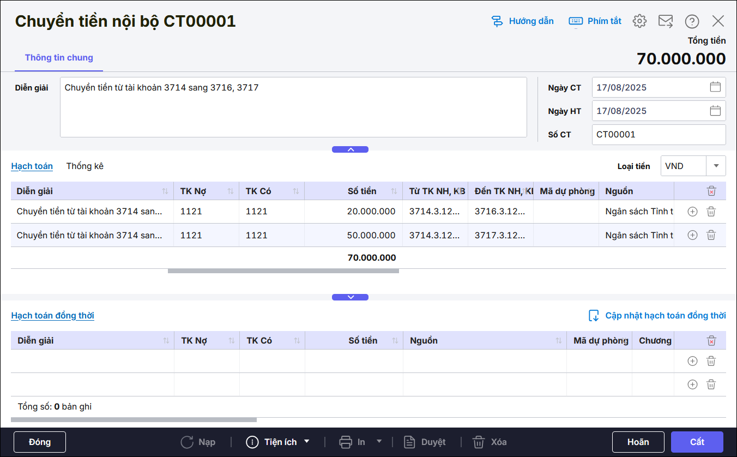The image size is (737, 457).
Task: Expand the Loại tiền VND dropdown
Action: [x=716, y=166]
